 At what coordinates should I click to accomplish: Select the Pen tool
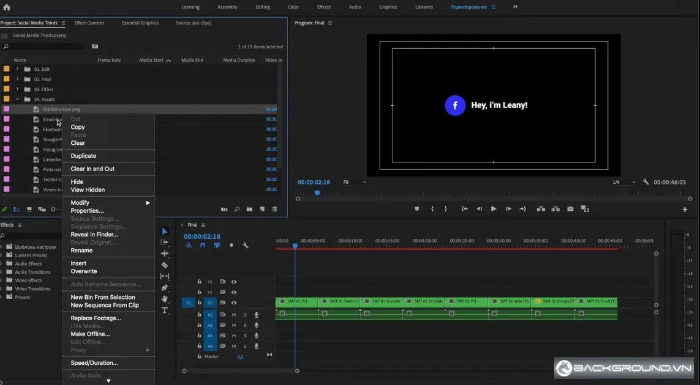coord(165,287)
